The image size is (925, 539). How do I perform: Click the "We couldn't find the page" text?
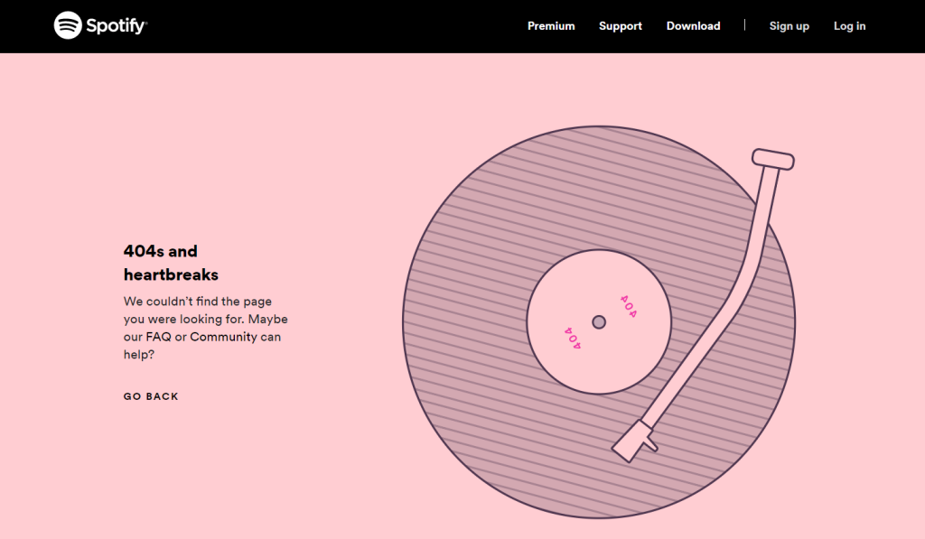[198, 302]
